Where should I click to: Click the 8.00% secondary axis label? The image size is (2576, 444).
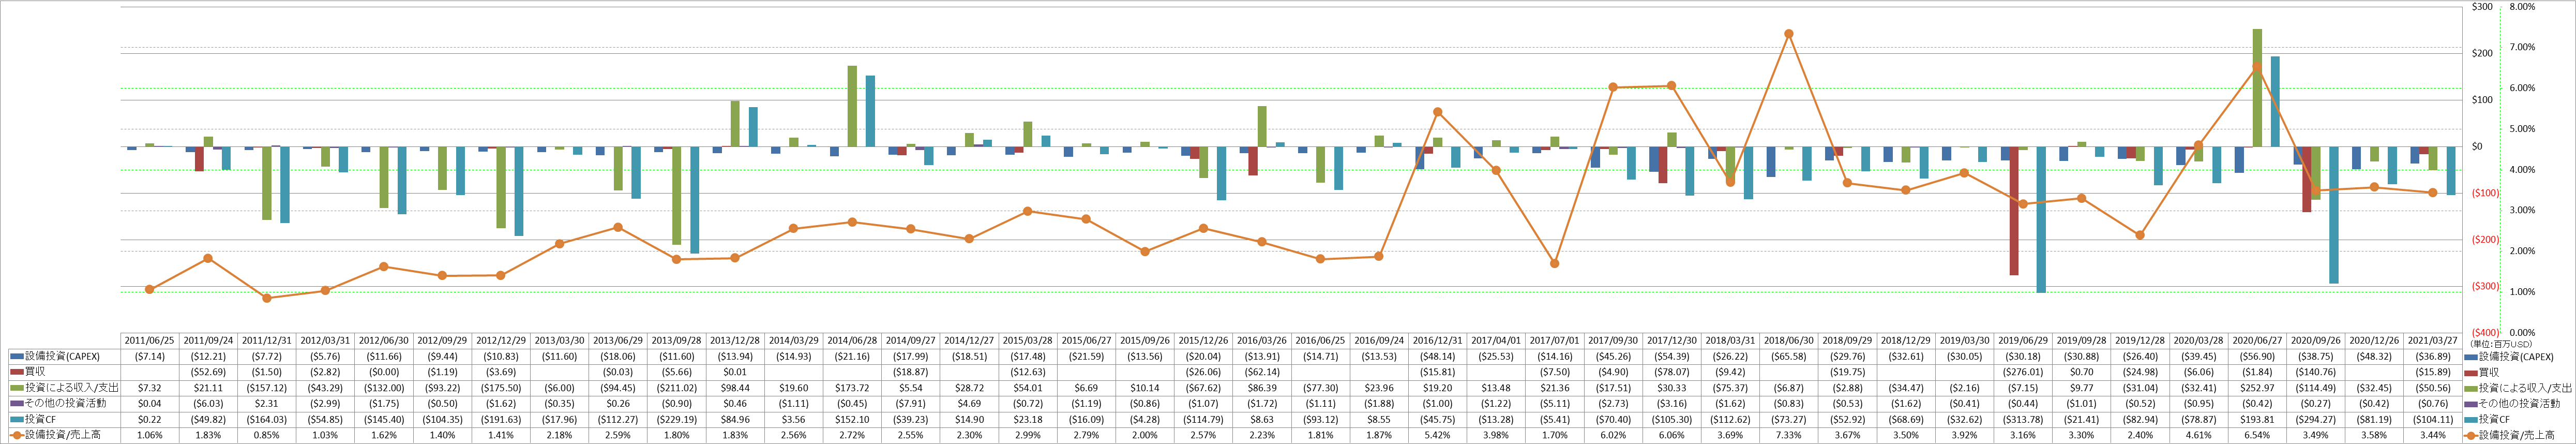[x=2523, y=7]
